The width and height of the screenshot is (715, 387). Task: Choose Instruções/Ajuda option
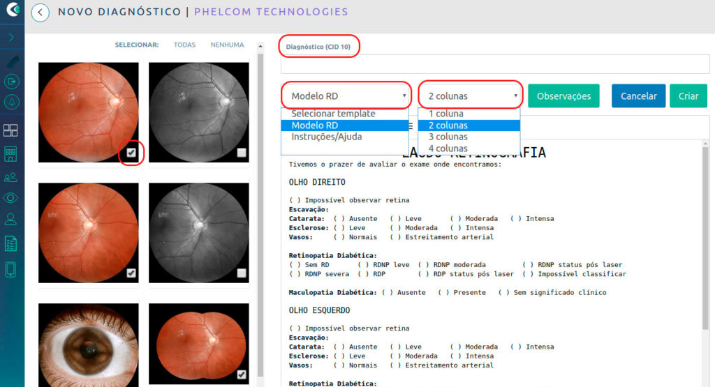point(345,137)
